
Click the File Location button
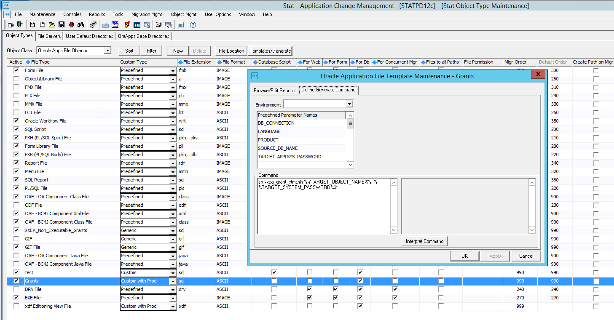pyautogui.click(x=231, y=51)
